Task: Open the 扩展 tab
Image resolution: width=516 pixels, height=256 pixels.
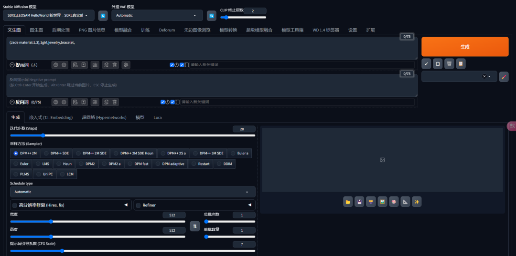Action: [371, 30]
